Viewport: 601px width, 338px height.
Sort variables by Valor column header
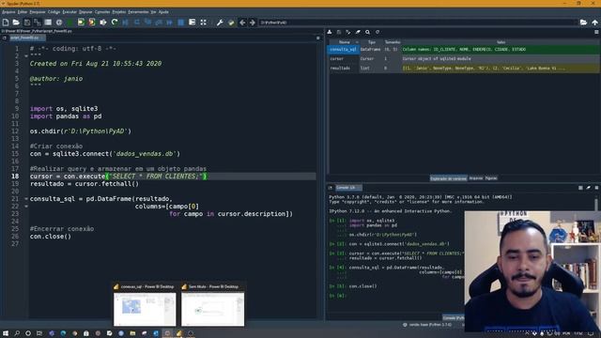point(501,42)
